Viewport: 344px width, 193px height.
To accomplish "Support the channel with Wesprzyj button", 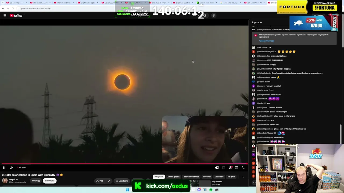I will tap(36, 181).
